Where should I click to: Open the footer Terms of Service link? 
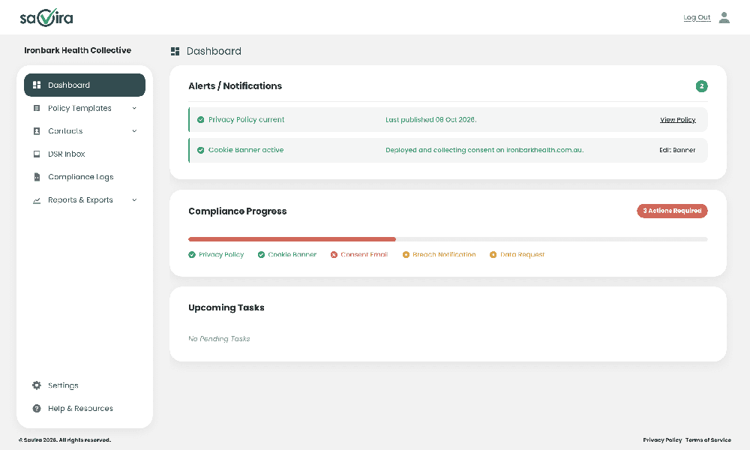(708, 440)
